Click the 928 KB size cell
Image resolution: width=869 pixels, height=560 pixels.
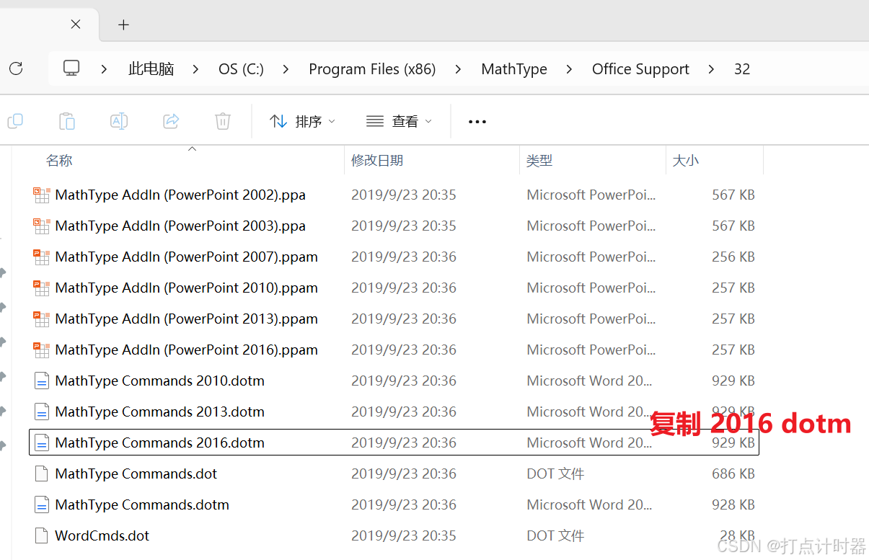pos(733,505)
